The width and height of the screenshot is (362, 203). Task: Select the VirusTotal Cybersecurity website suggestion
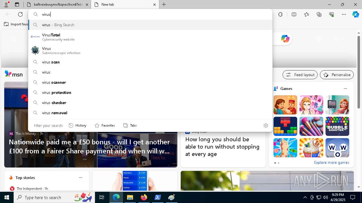pyautogui.click(x=150, y=37)
